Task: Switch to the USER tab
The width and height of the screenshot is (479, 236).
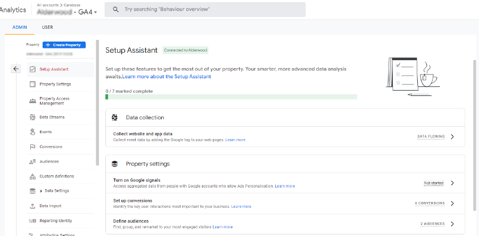Action: 47,27
